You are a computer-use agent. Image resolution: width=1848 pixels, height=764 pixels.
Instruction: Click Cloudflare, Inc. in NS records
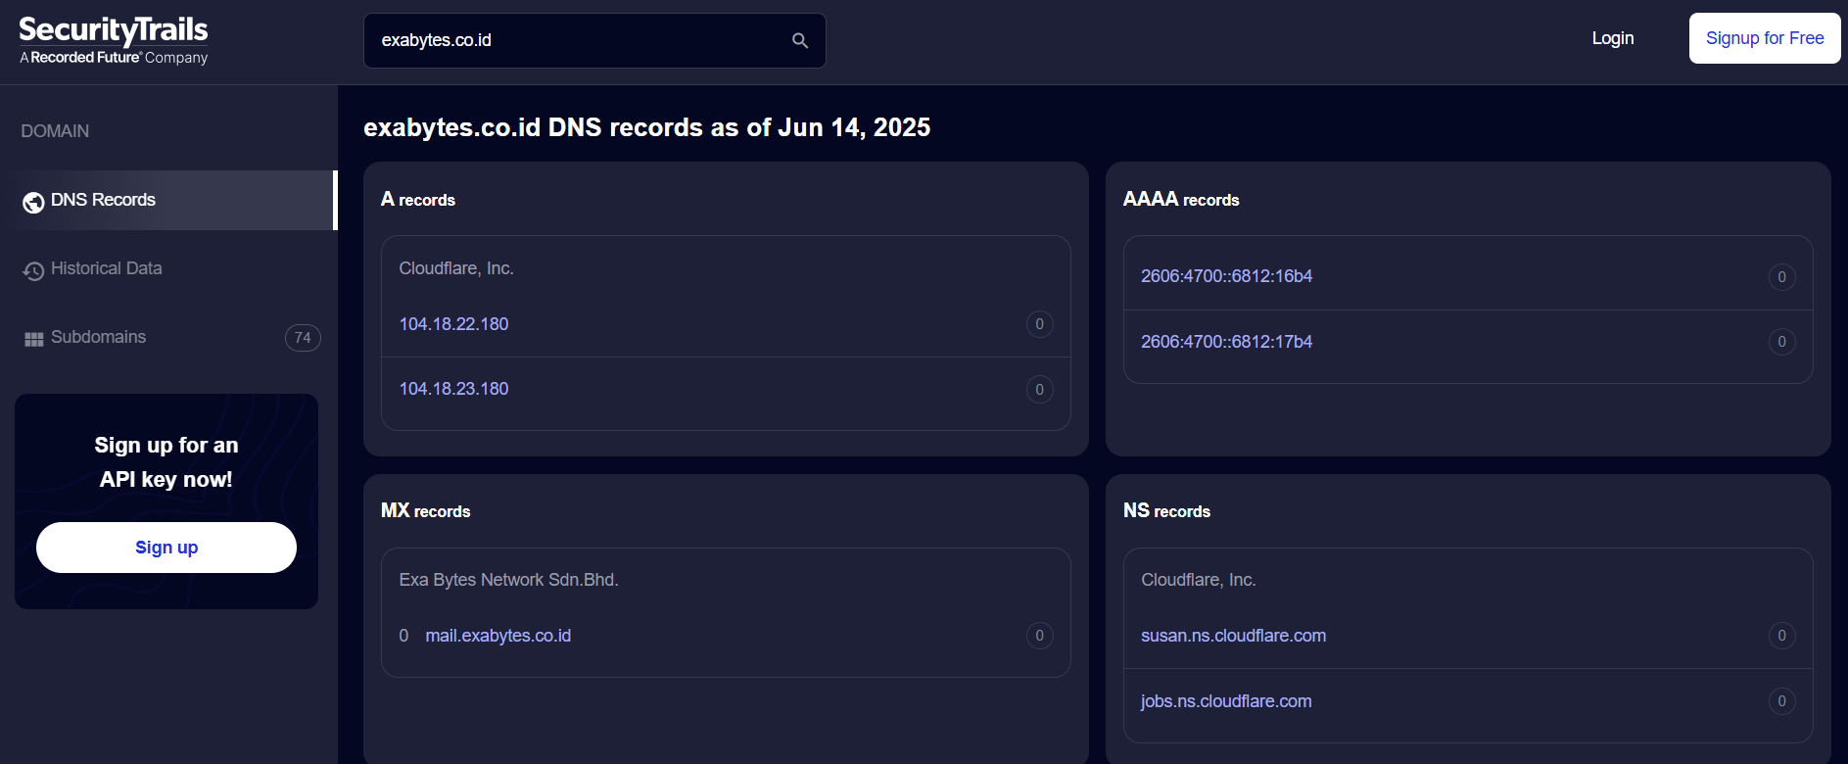point(1199,580)
